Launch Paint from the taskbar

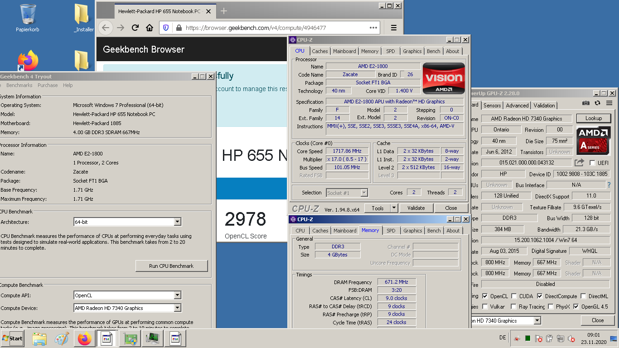(62, 338)
